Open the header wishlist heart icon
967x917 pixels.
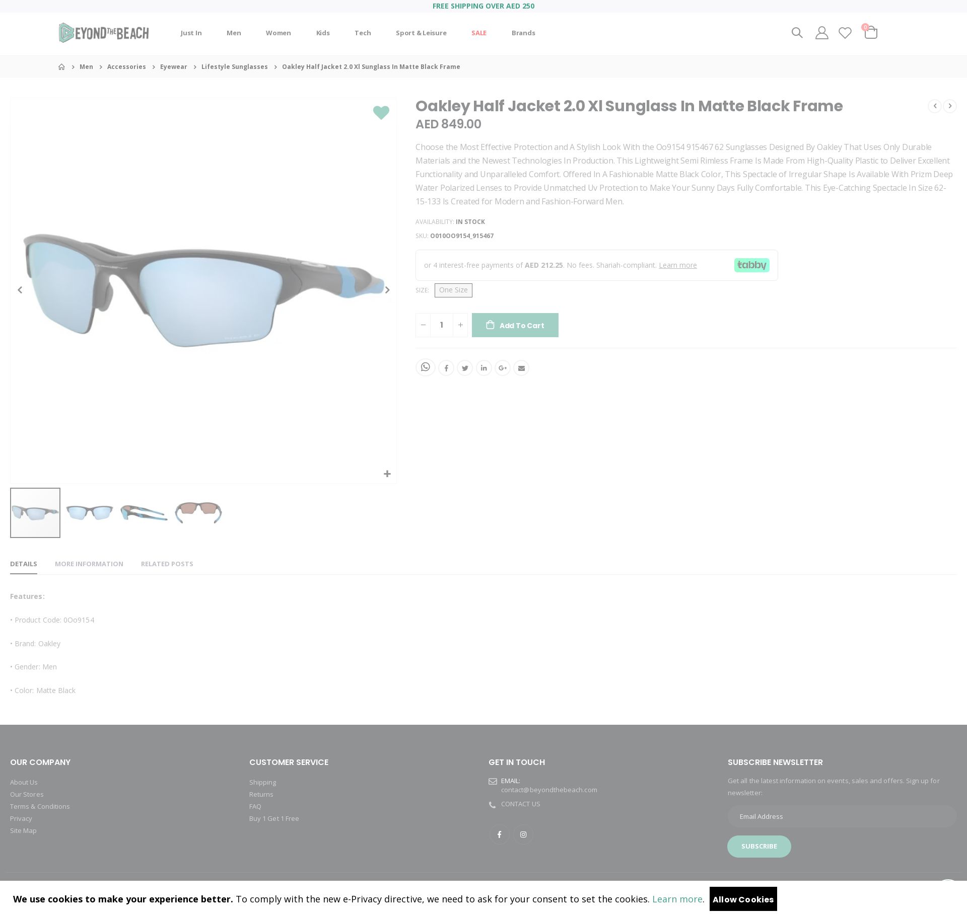pos(845,33)
